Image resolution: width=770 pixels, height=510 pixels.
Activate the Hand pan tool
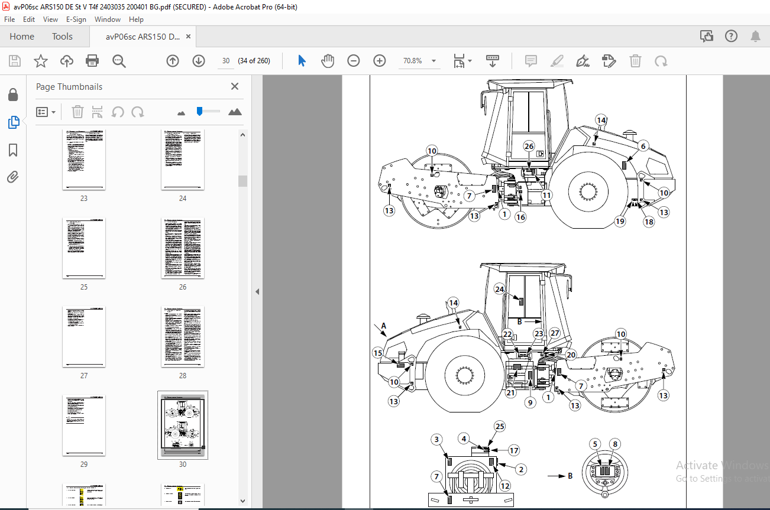(x=328, y=61)
